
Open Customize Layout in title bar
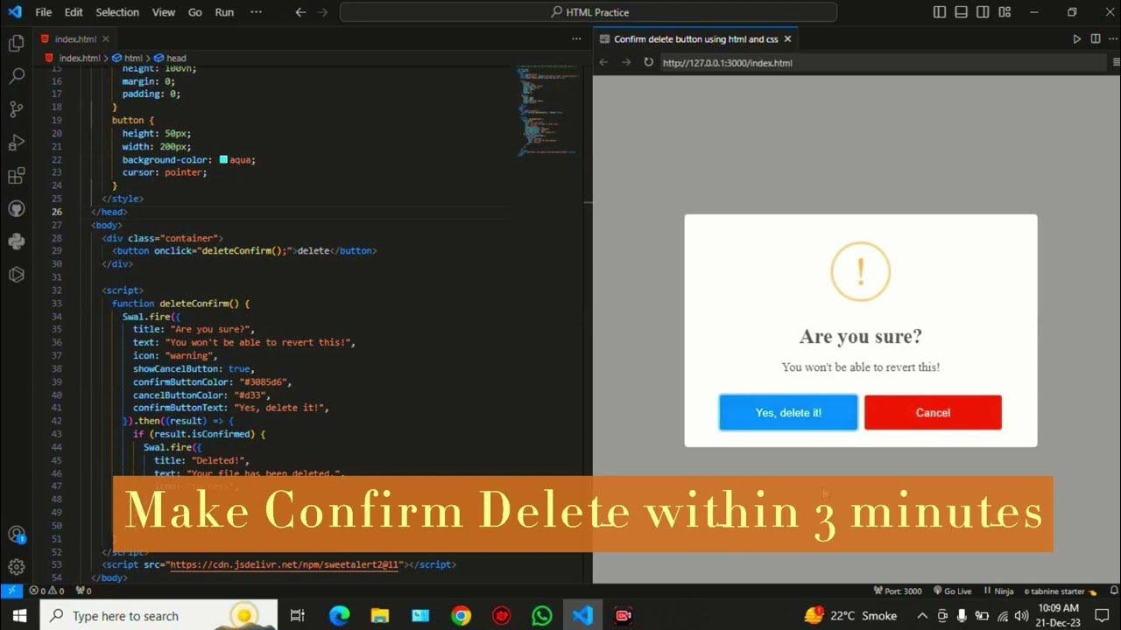[x=1005, y=12]
